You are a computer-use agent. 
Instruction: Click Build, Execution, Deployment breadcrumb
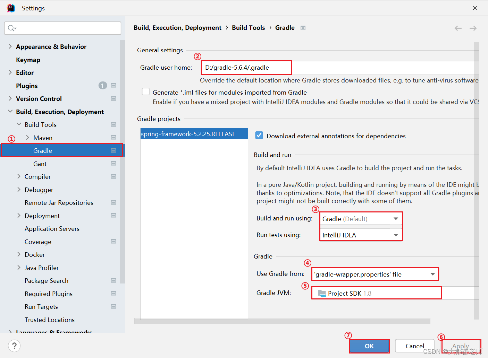pyautogui.click(x=178, y=28)
